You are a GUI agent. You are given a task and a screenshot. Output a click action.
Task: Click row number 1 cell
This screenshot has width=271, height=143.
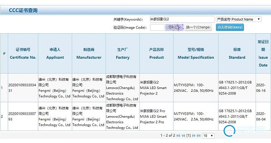(4, 88)
